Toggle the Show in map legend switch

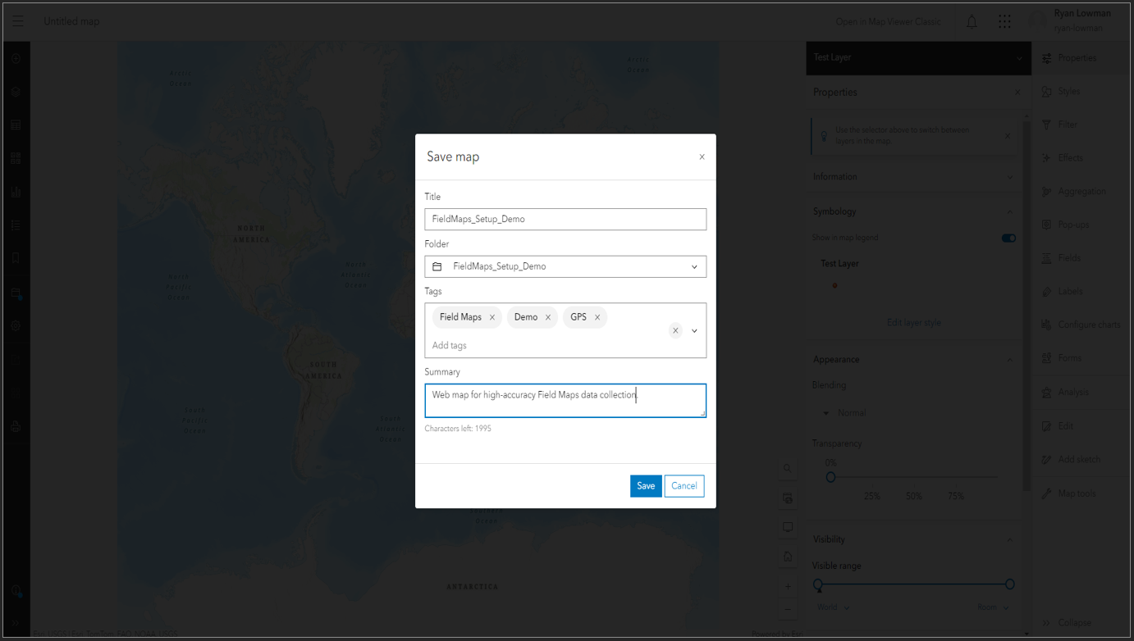pyautogui.click(x=1008, y=238)
